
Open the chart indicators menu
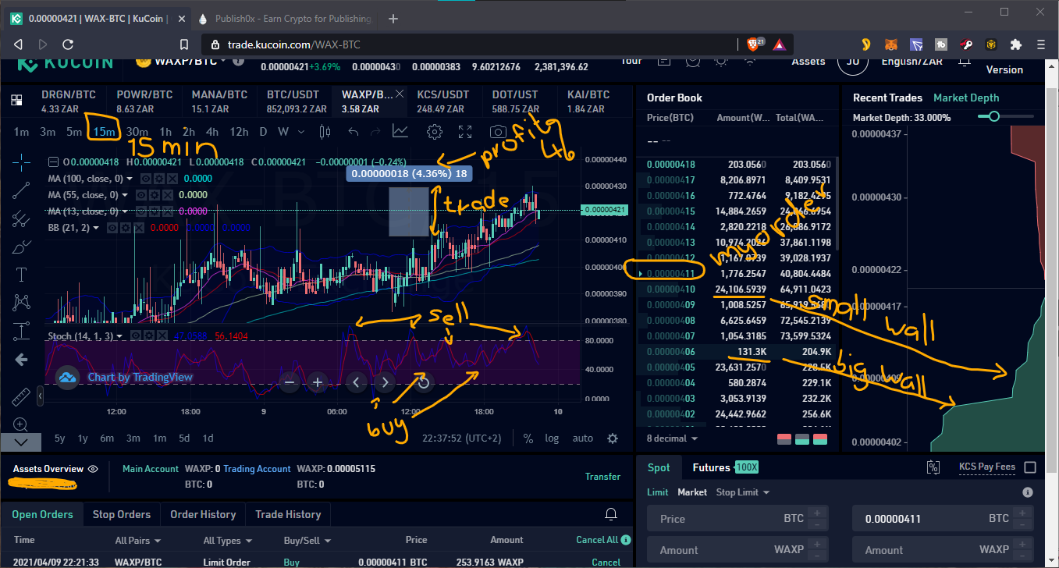coord(400,132)
